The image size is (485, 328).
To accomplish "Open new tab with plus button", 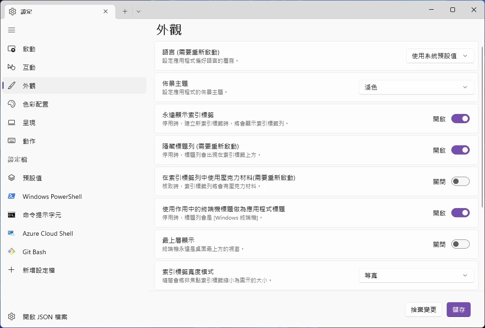I will pyautogui.click(x=125, y=12).
